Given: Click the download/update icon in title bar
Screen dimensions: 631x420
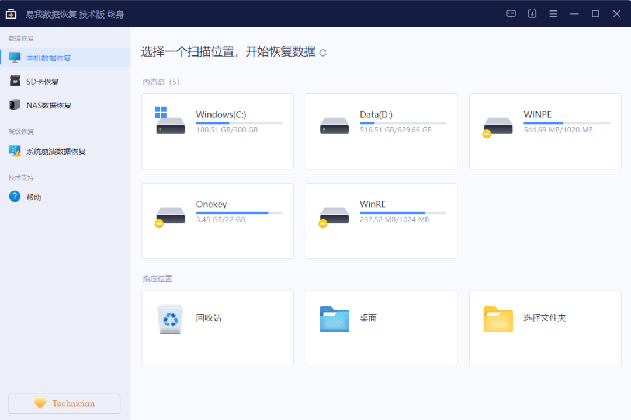Looking at the screenshot, I should click(532, 13).
